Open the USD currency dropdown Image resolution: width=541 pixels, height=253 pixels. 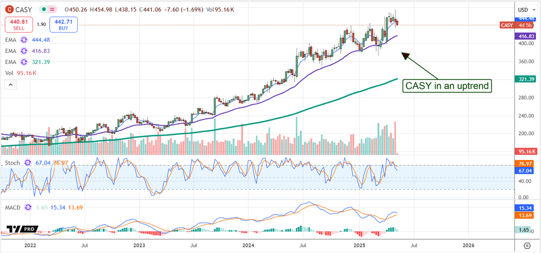pos(525,10)
